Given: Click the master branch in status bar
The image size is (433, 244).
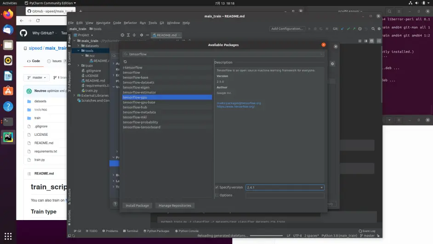Looking at the screenshot, I should pos(367,236).
